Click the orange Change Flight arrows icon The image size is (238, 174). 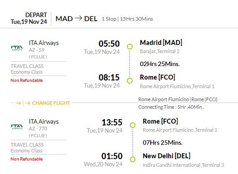tap(23, 103)
